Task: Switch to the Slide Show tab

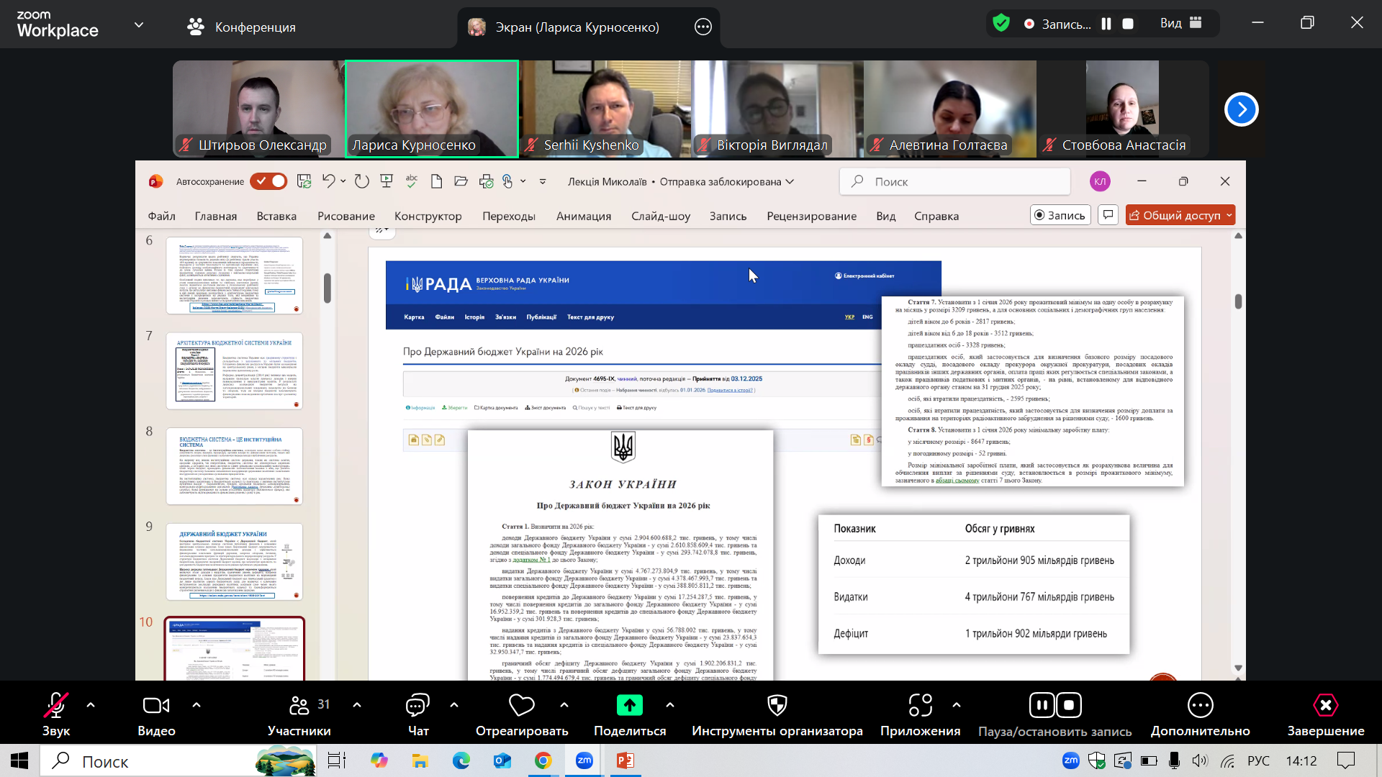Action: 660,216
